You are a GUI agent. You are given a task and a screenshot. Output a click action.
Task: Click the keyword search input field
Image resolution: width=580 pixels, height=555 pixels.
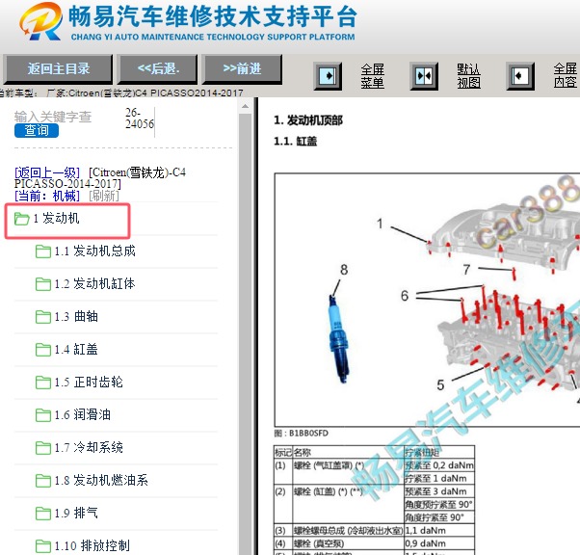[53, 117]
